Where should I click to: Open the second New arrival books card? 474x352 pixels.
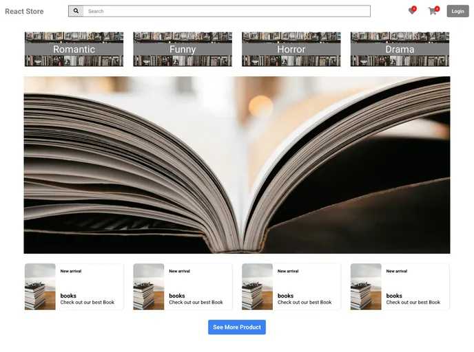pyautogui.click(x=197, y=287)
